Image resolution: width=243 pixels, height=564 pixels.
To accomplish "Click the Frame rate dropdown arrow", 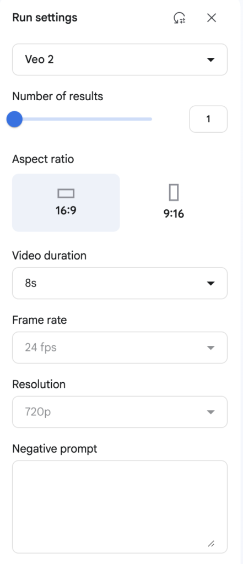I will point(210,348).
